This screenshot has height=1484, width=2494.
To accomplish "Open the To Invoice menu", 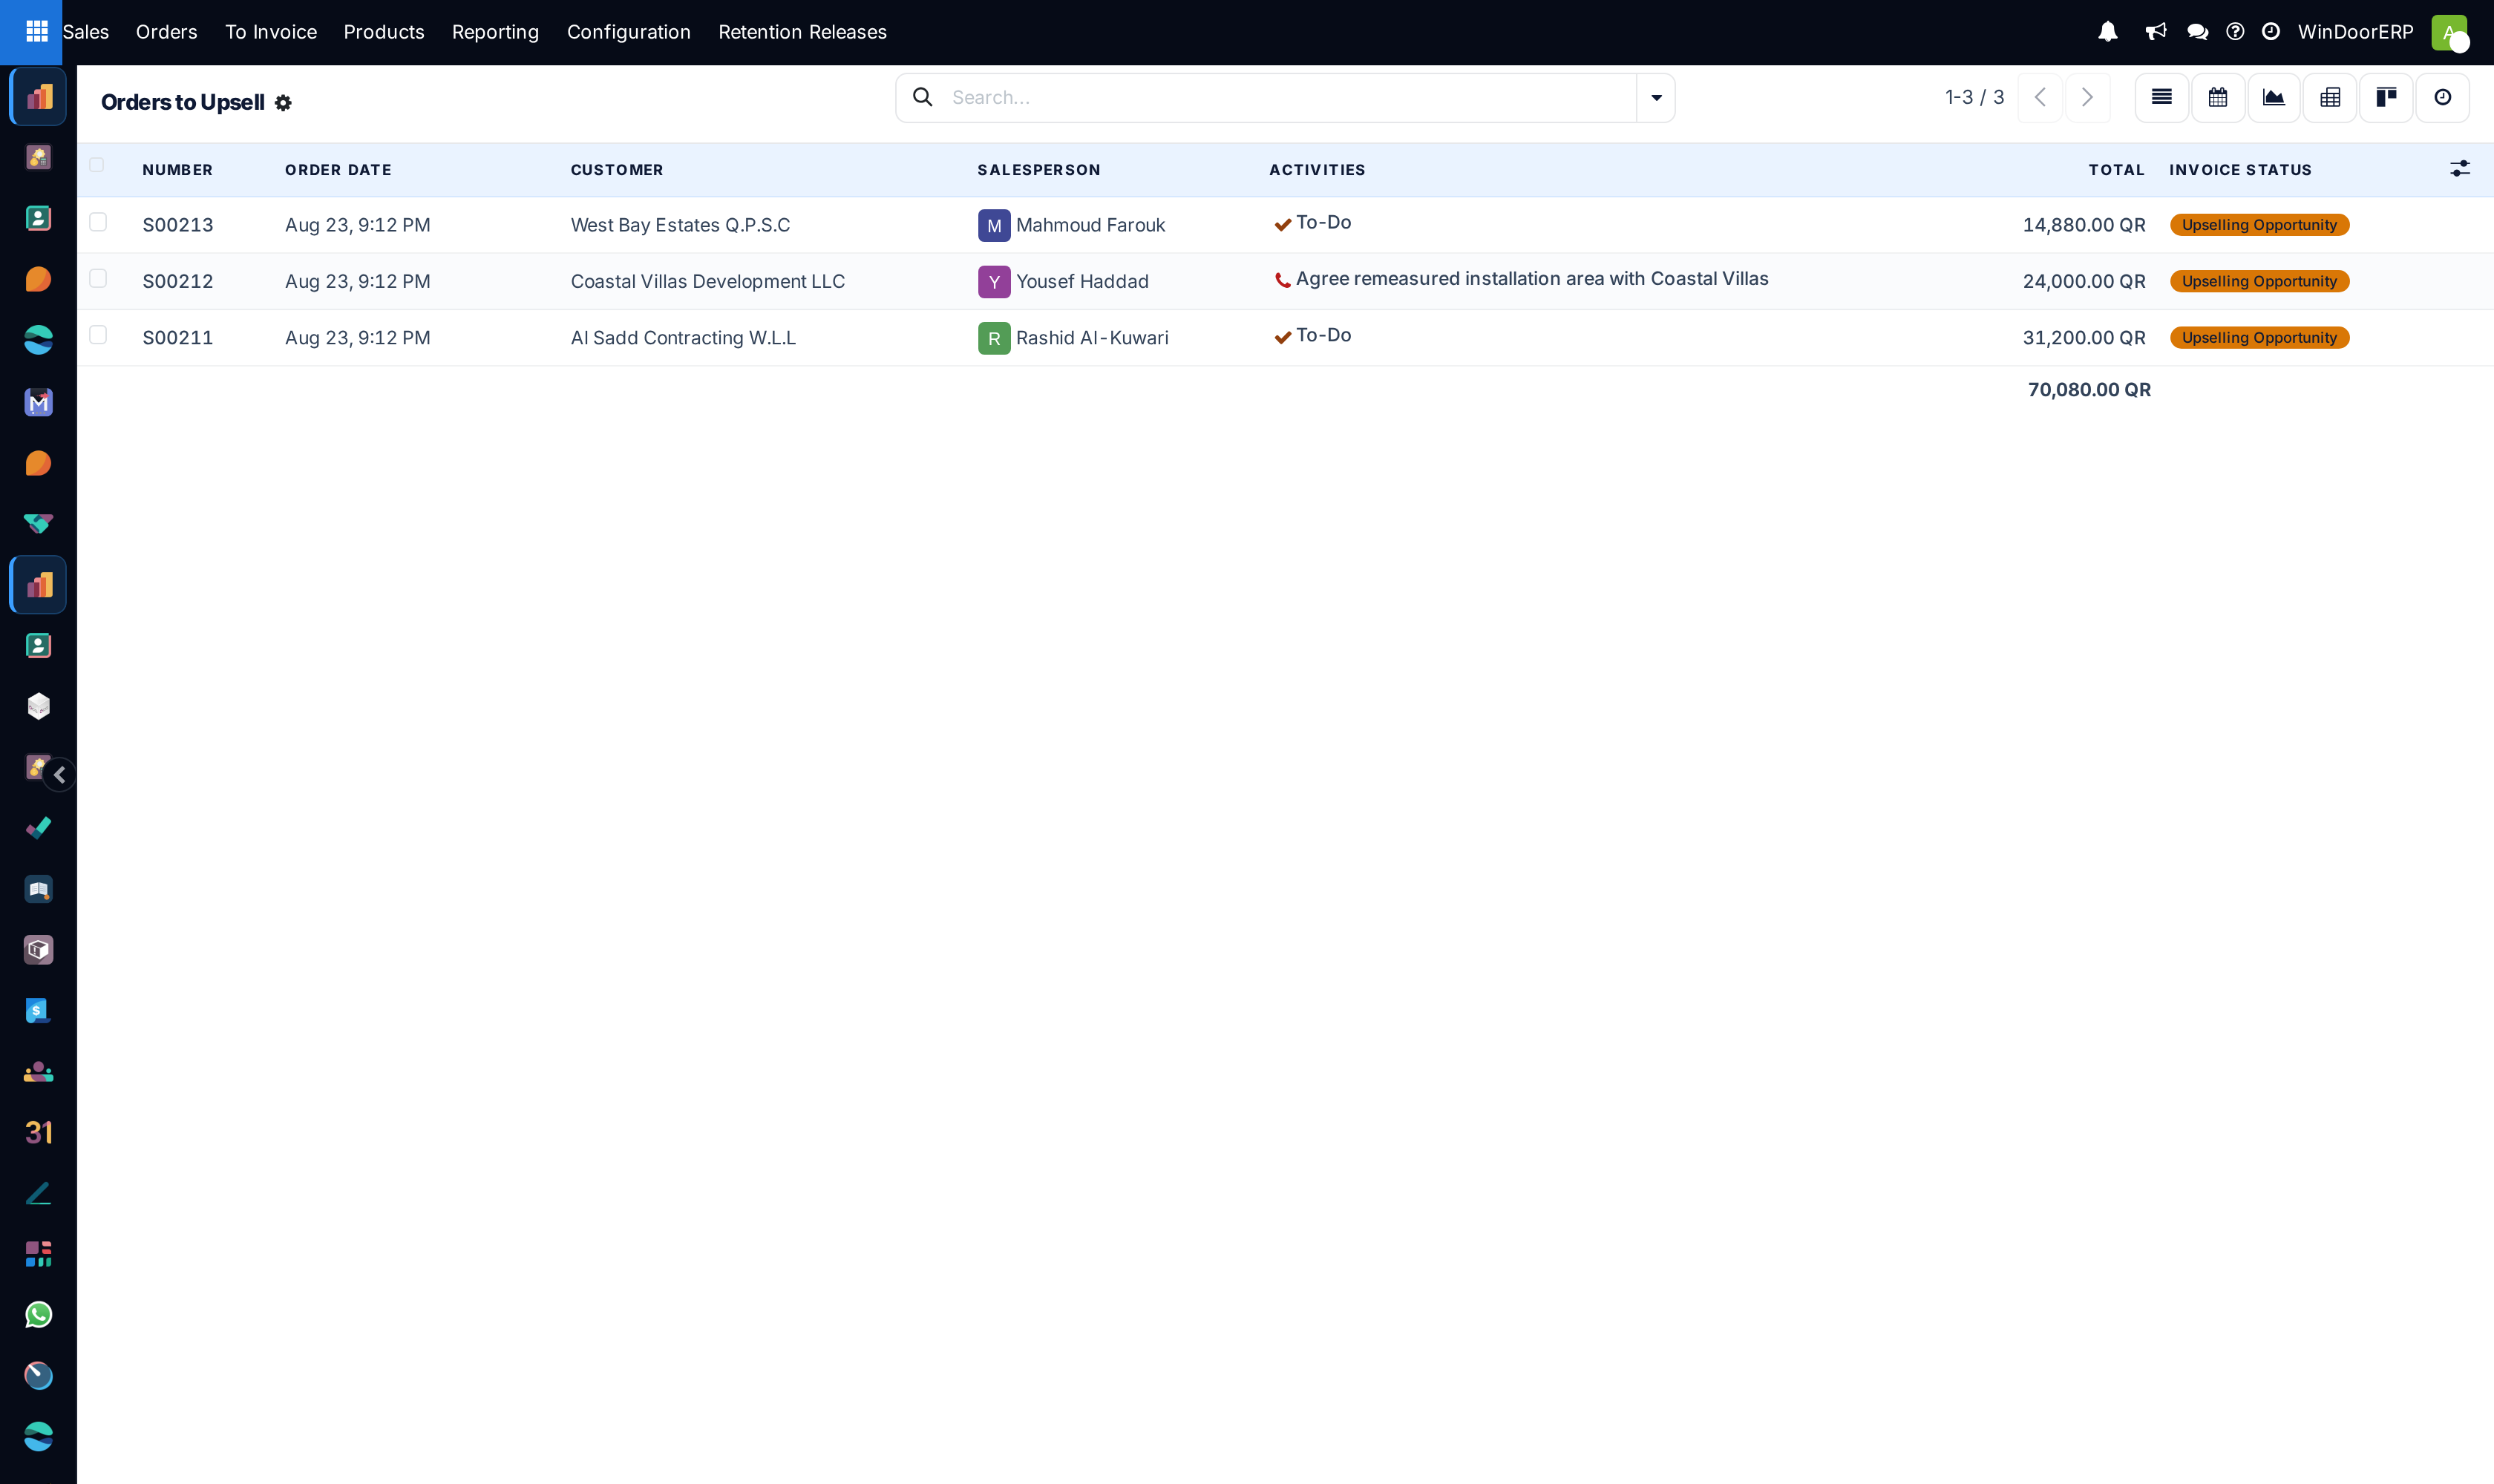I will point(270,32).
